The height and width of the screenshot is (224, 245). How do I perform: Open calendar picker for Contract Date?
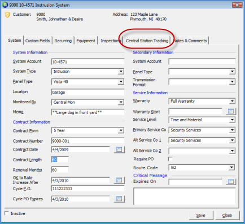coord(119,150)
